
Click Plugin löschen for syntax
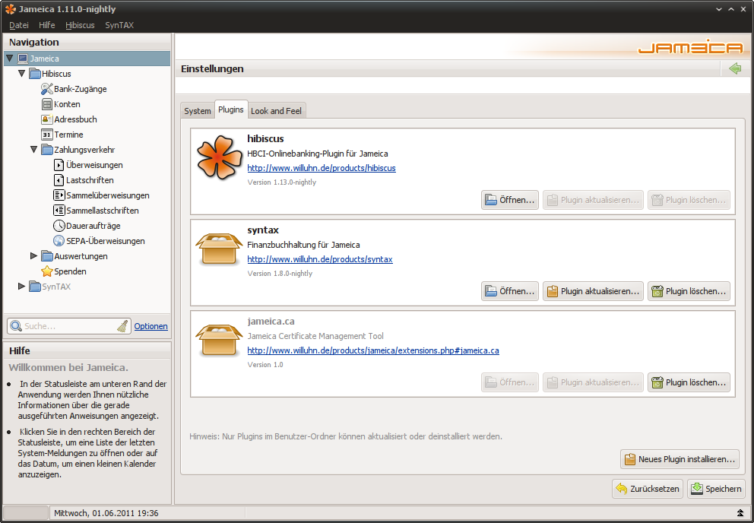(689, 291)
